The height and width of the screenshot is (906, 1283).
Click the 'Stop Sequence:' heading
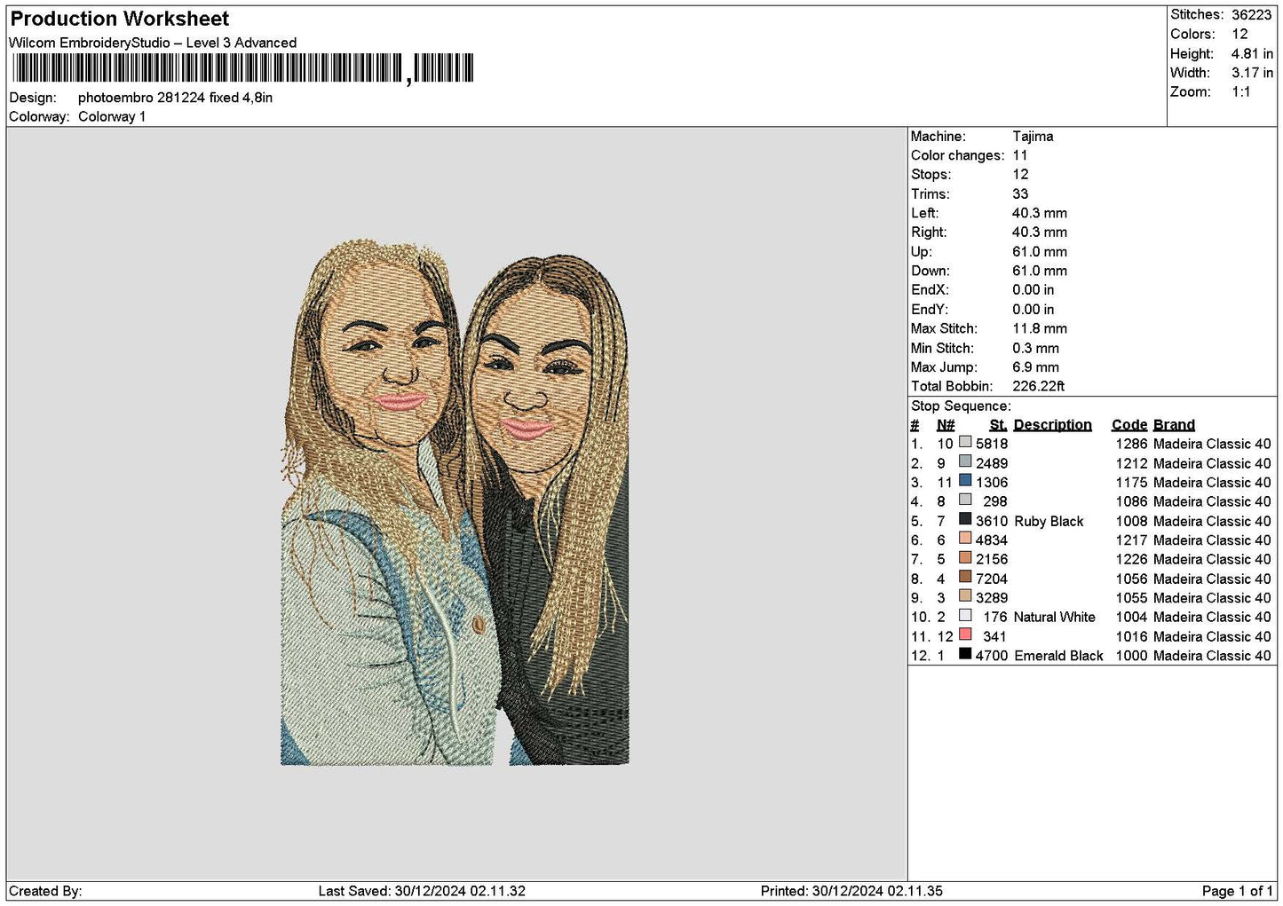(x=961, y=406)
